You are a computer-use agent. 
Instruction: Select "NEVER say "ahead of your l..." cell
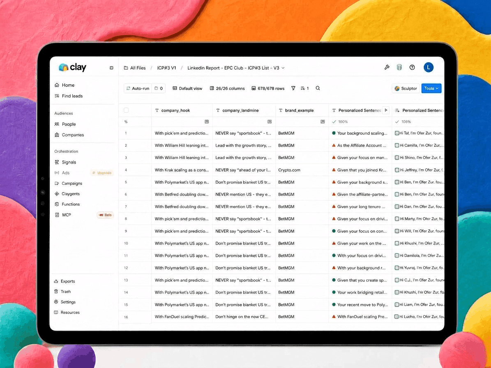tap(244, 170)
